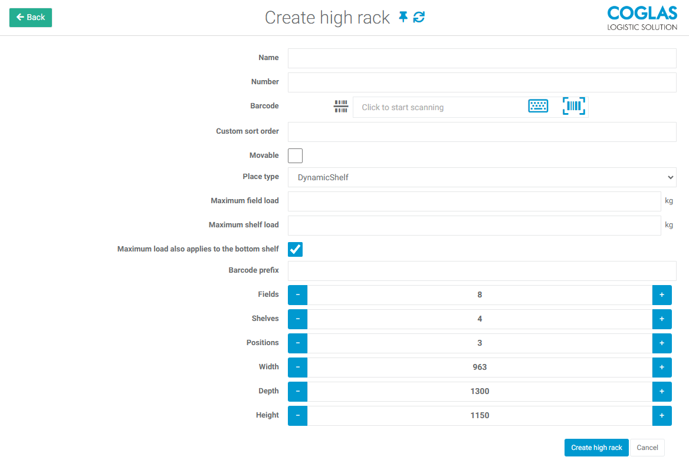Increase the Depth value

(661, 392)
